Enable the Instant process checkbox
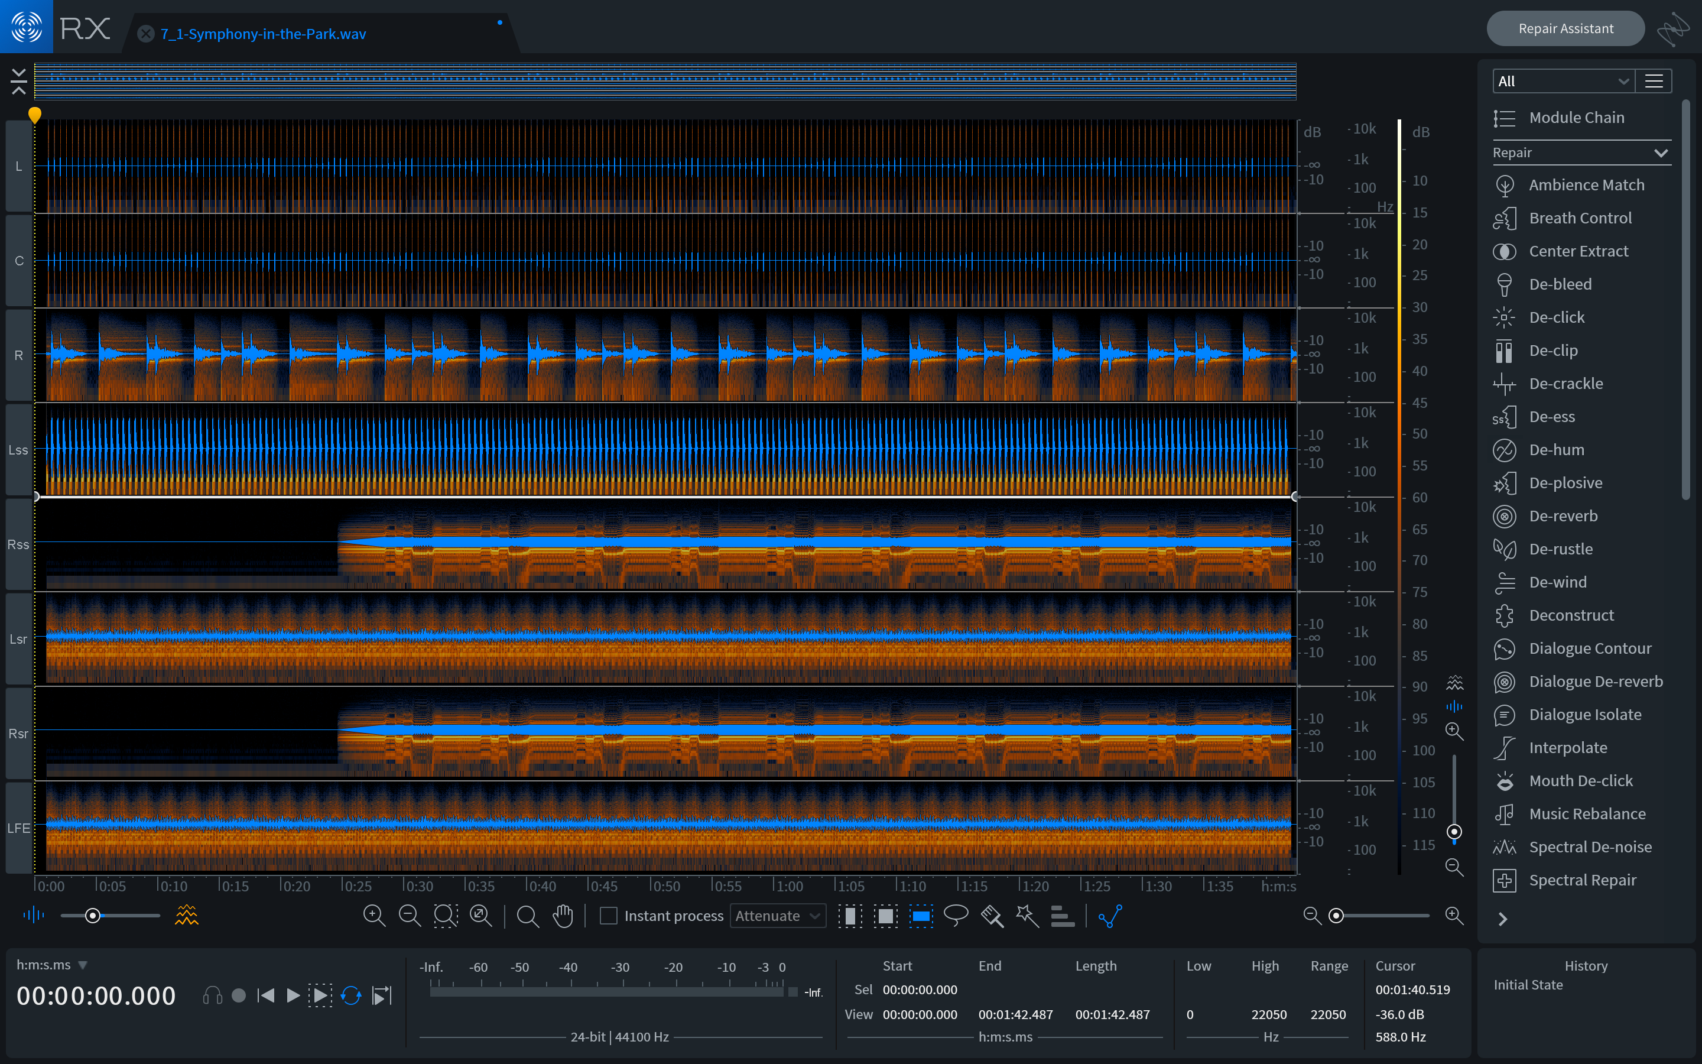Viewport: 1702px width, 1064px height. point(608,916)
